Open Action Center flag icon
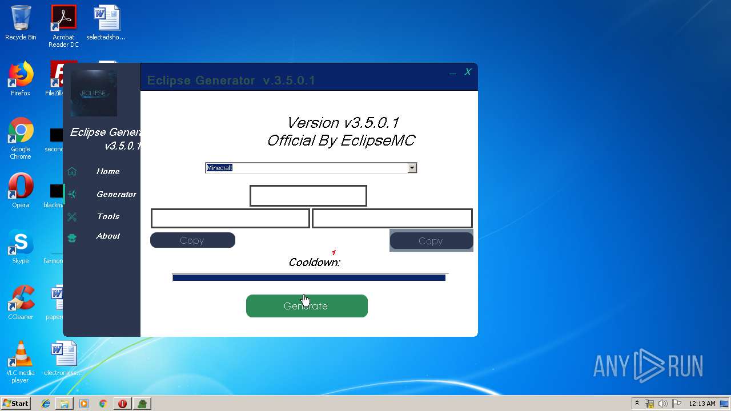 [x=677, y=404]
